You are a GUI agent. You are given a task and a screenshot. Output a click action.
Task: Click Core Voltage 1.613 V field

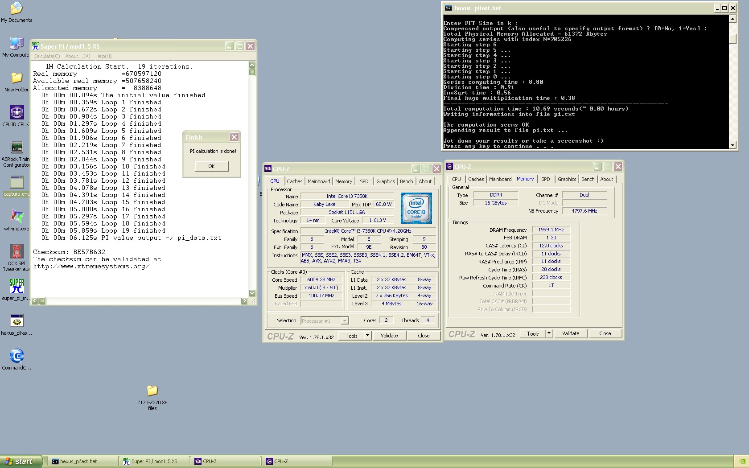[x=378, y=220]
